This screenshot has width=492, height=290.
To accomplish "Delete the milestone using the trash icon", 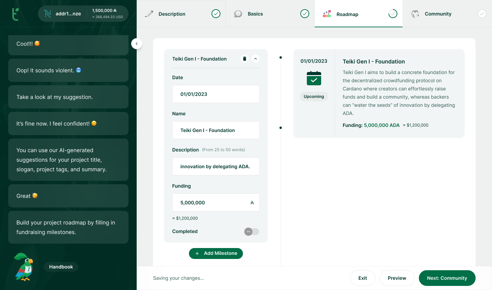I will pos(245,59).
